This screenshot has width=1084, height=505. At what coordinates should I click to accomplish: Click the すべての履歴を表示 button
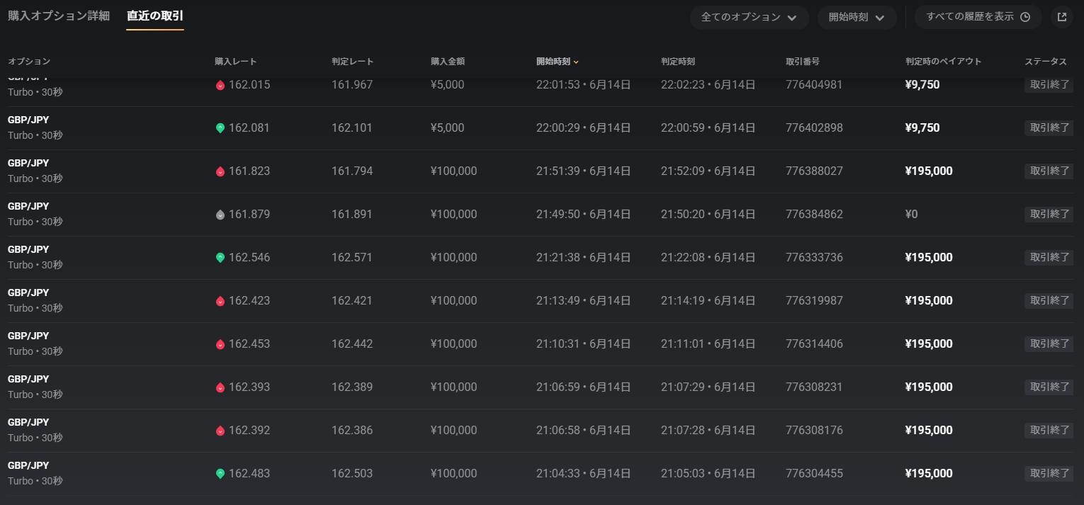click(978, 17)
